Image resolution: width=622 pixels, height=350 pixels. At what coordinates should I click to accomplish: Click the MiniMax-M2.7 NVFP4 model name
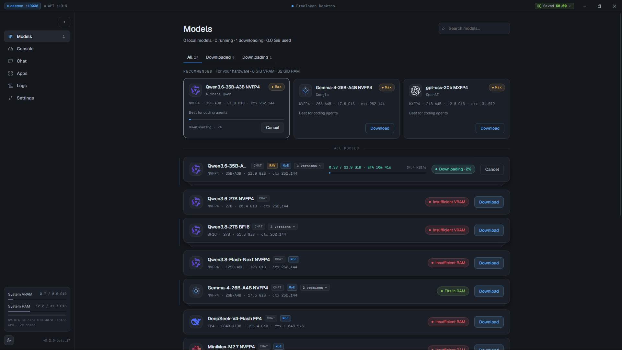[231, 347]
